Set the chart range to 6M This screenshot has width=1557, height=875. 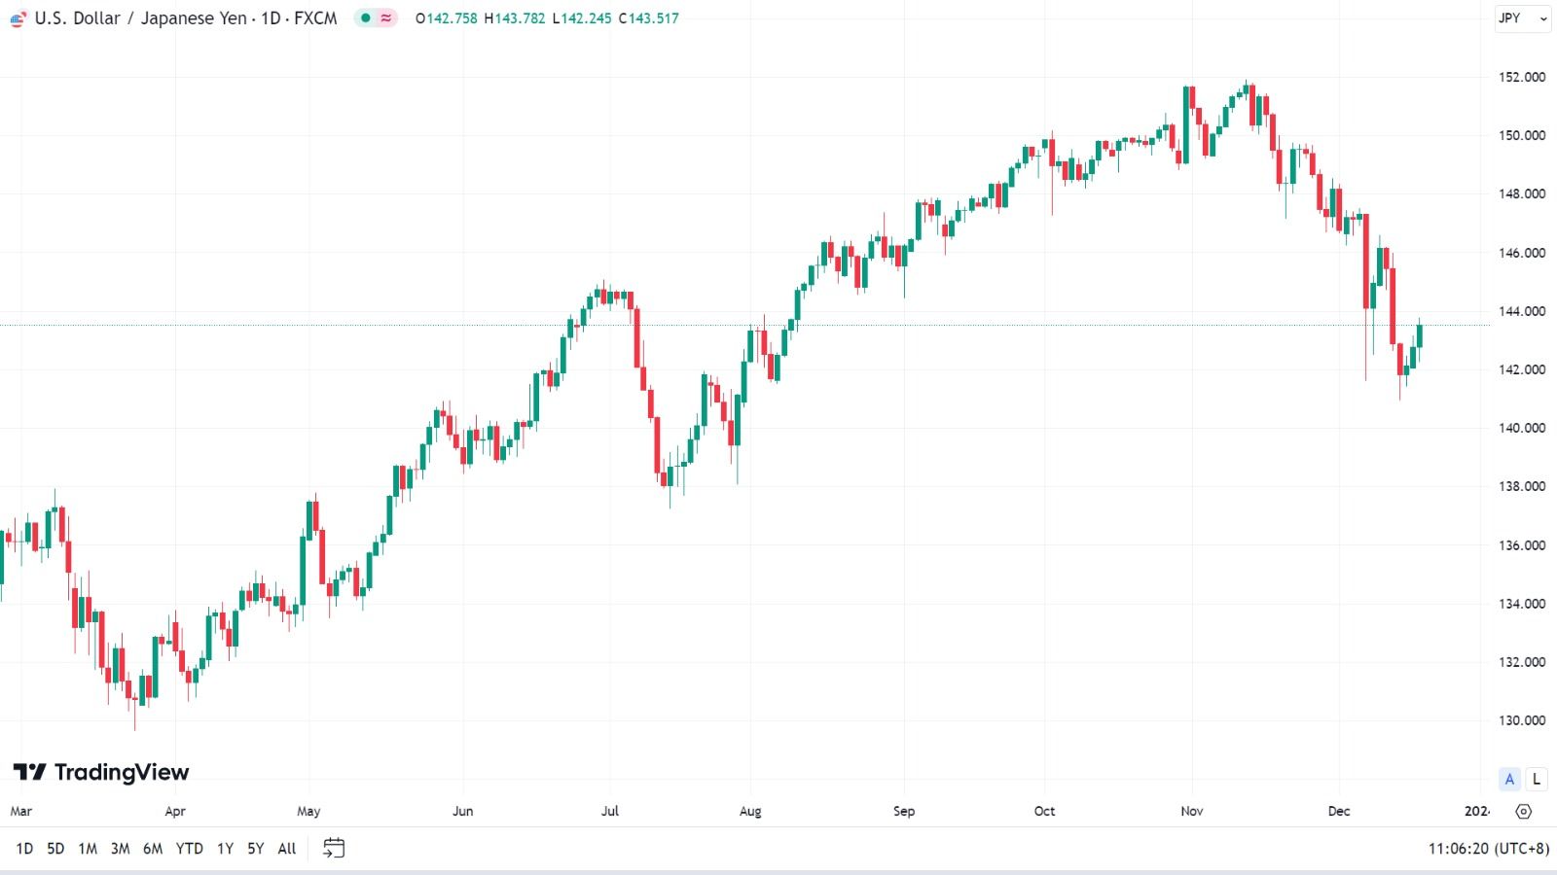153,849
